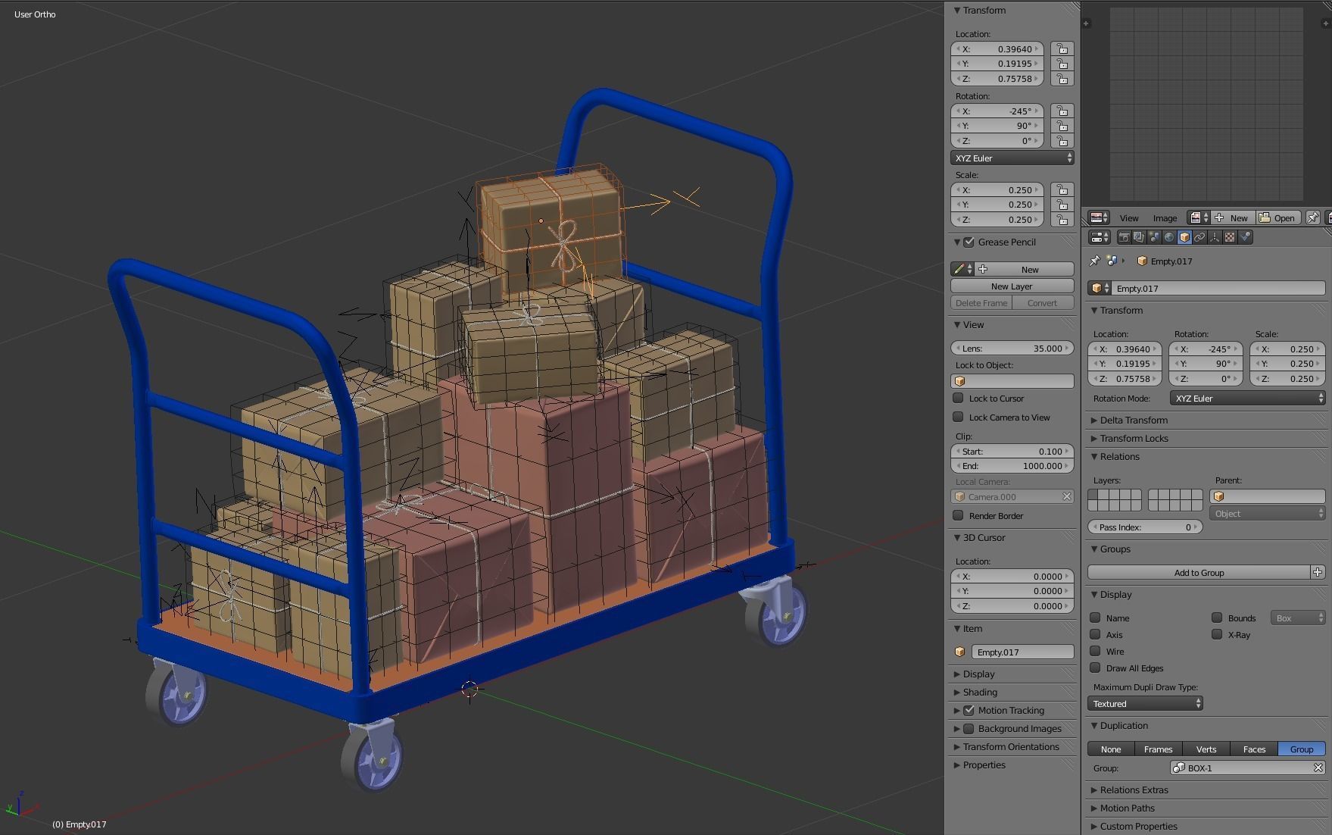Click New button in Grease Pencil panel

[1025, 269]
